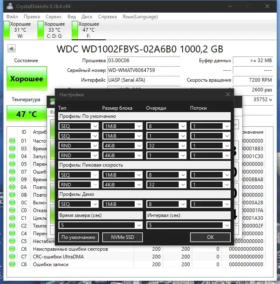
Task: Close the Настройки dialog
Action: [228, 94]
